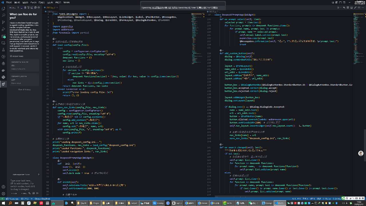Click the remote window status bar indicator
The height and width of the screenshot is (206, 366).
pyautogui.click(x=2, y=199)
